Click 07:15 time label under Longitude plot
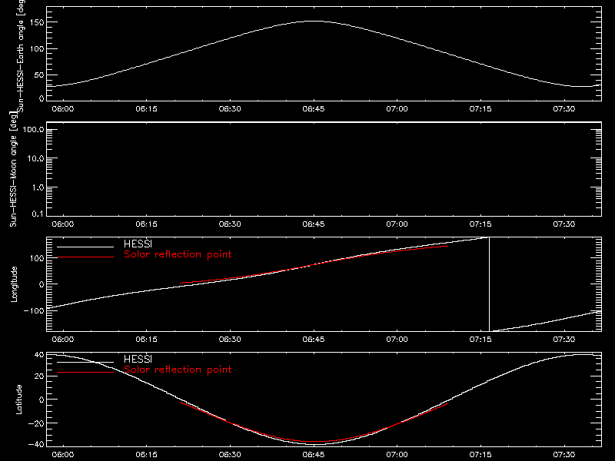 (480, 340)
